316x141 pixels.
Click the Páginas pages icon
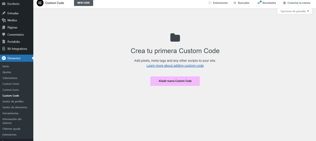(x=4, y=27)
